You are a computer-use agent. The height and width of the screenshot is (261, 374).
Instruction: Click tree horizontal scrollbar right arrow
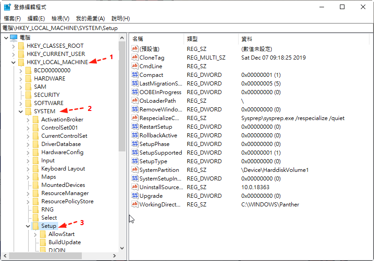tap(115, 256)
